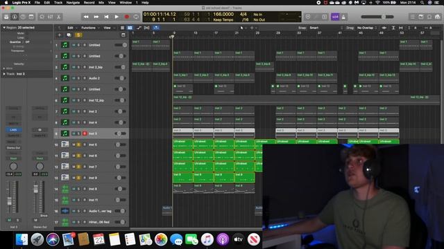Show the track list view icon
Screen dimensions: 444x249
pyautogui.click(x=122, y=28)
